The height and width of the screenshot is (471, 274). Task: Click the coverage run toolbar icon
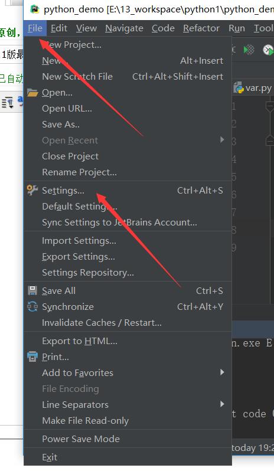pos(249,50)
